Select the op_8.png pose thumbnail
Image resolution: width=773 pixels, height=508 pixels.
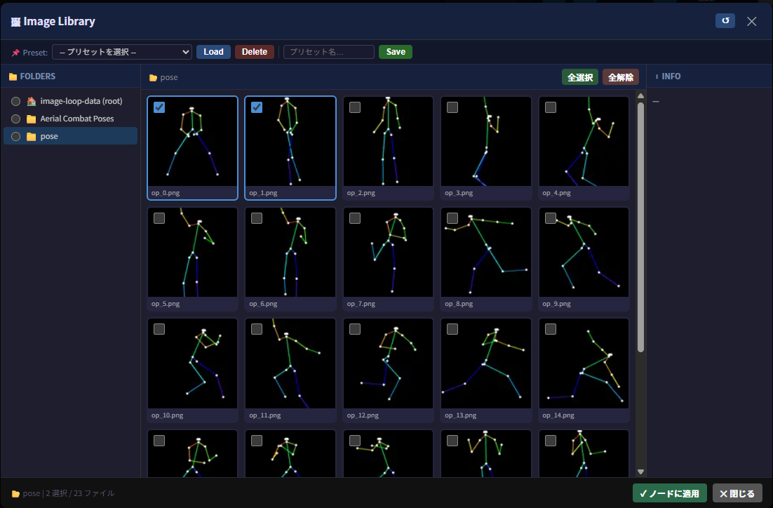click(486, 253)
